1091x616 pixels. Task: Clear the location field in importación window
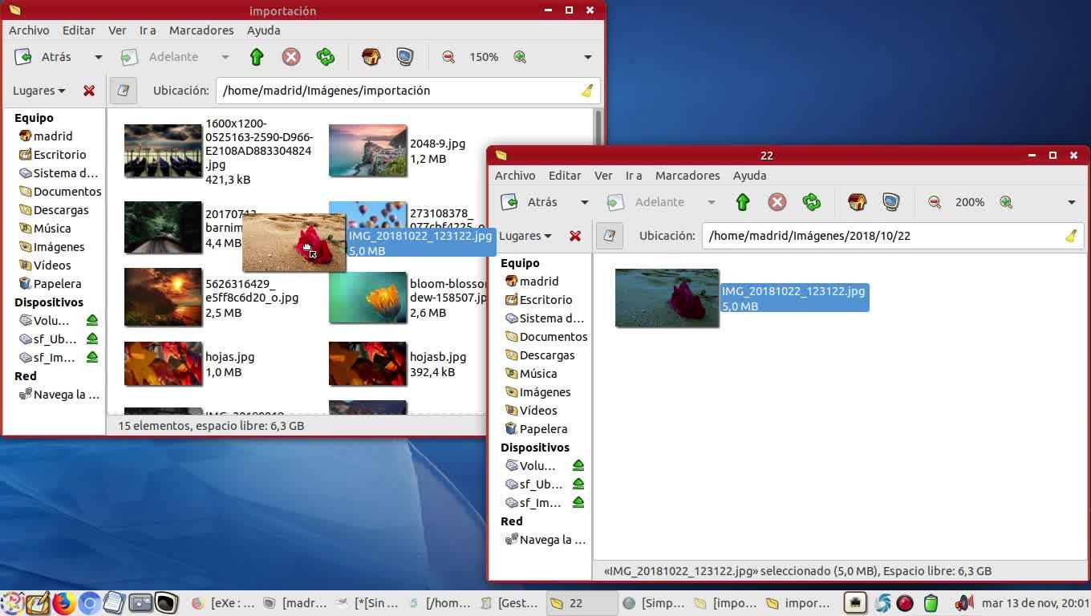tap(587, 91)
